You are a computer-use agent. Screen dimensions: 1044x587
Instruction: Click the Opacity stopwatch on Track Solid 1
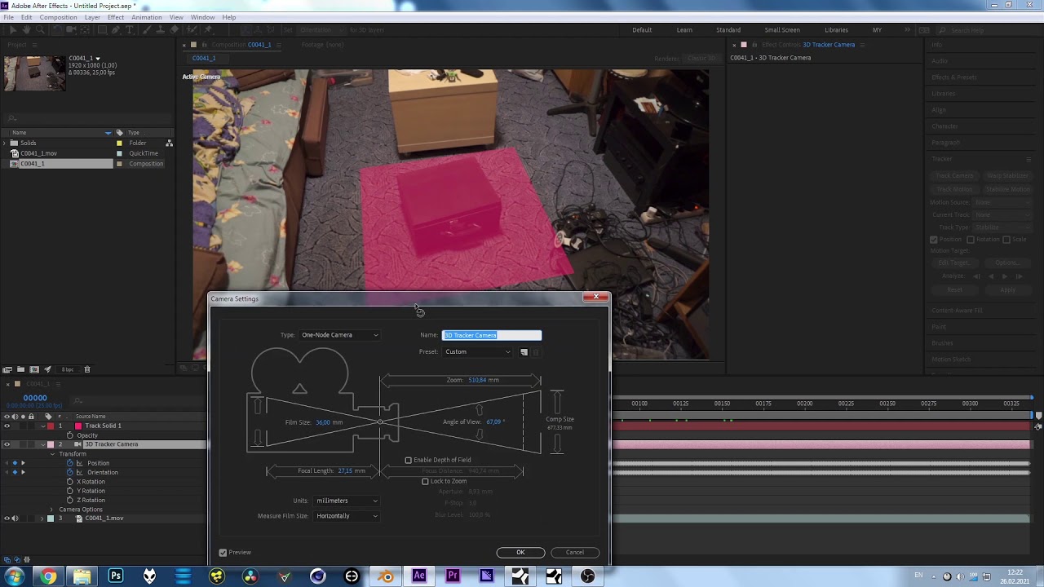click(x=70, y=435)
